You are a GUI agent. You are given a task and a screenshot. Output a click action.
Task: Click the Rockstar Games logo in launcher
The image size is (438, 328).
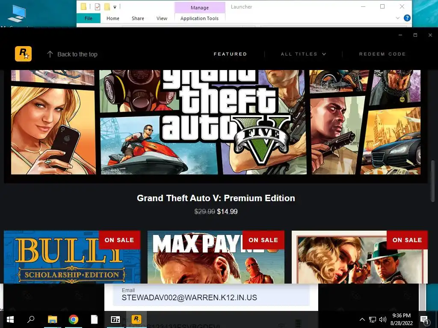23,53
